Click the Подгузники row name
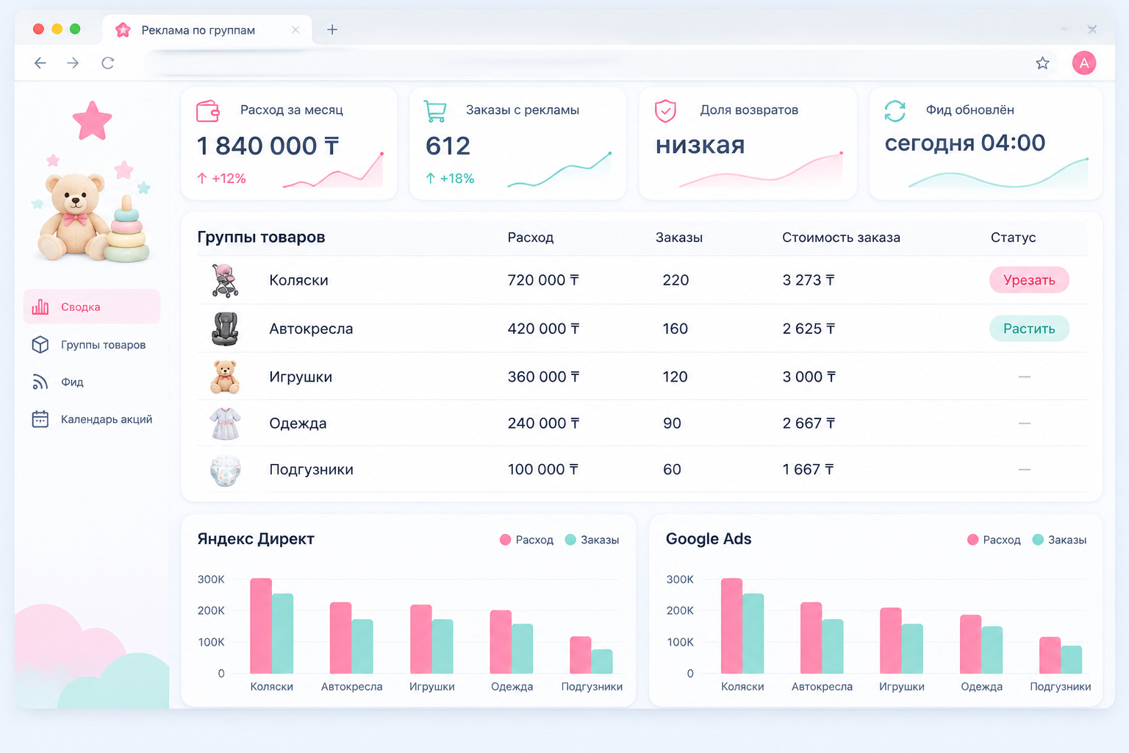This screenshot has width=1129, height=753. 311,470
